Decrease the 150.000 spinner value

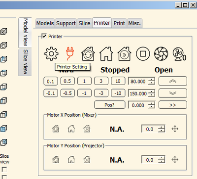point(152,95)
